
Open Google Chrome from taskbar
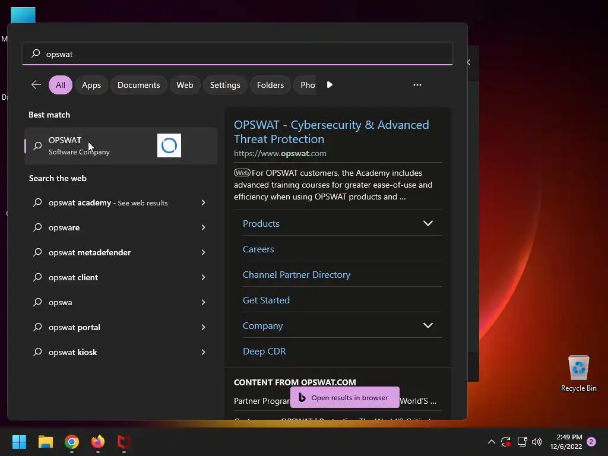[72, 442]
